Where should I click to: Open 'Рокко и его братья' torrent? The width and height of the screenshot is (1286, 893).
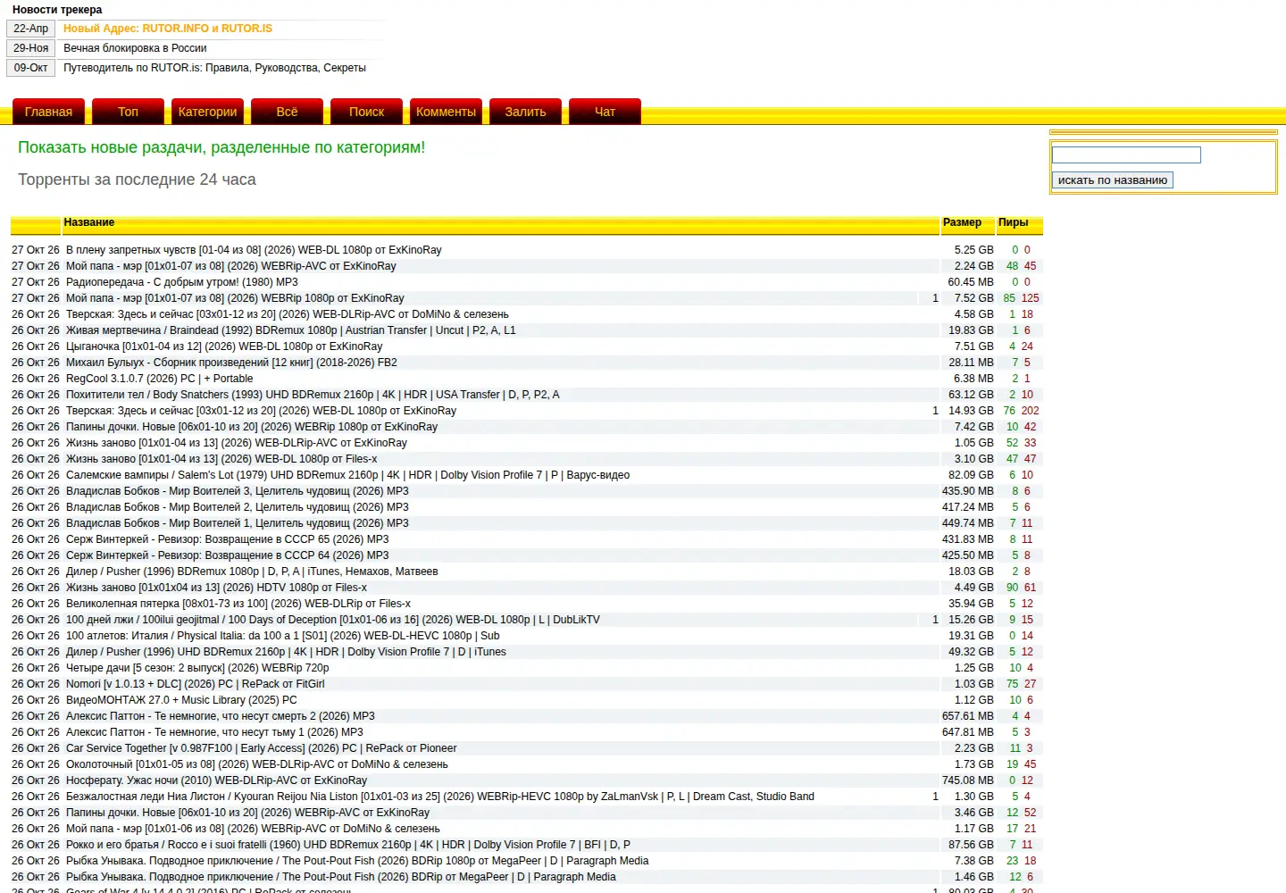coord(348,845)
